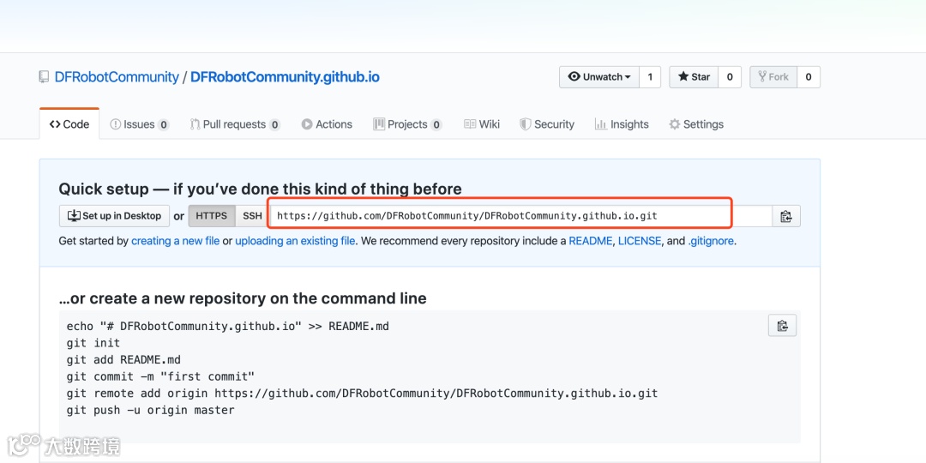926x463 pixels.
Task: Open the DFRobotCommunity.github.io repository link
Action: pos(285,77)
